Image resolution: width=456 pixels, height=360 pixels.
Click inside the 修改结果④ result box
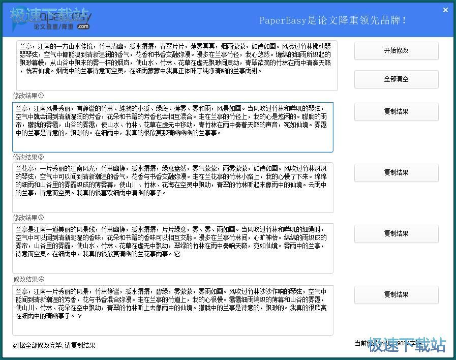point(178,308)
